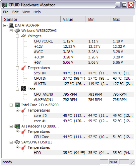Click the thermometer icon under Intel Core 2 Duo
The image size is (136, 166).
[24, 110]
